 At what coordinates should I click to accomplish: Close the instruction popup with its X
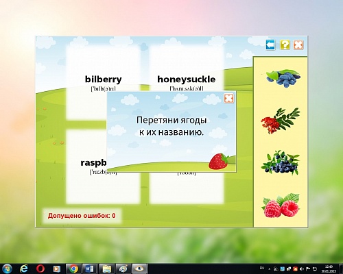pos(298,45)
